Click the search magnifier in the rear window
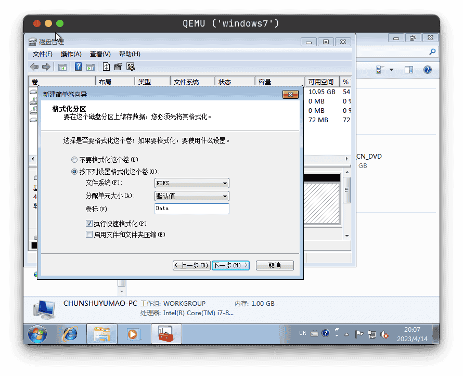This screenshot has width=463, height=376. 432,52
